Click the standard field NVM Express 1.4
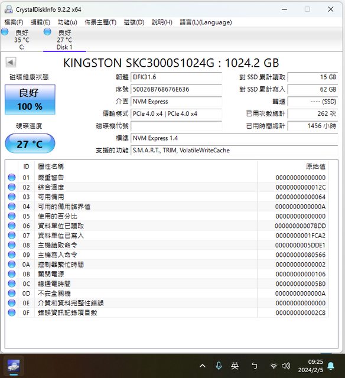This screenshot has height=378, width=345. coord(235,138)
